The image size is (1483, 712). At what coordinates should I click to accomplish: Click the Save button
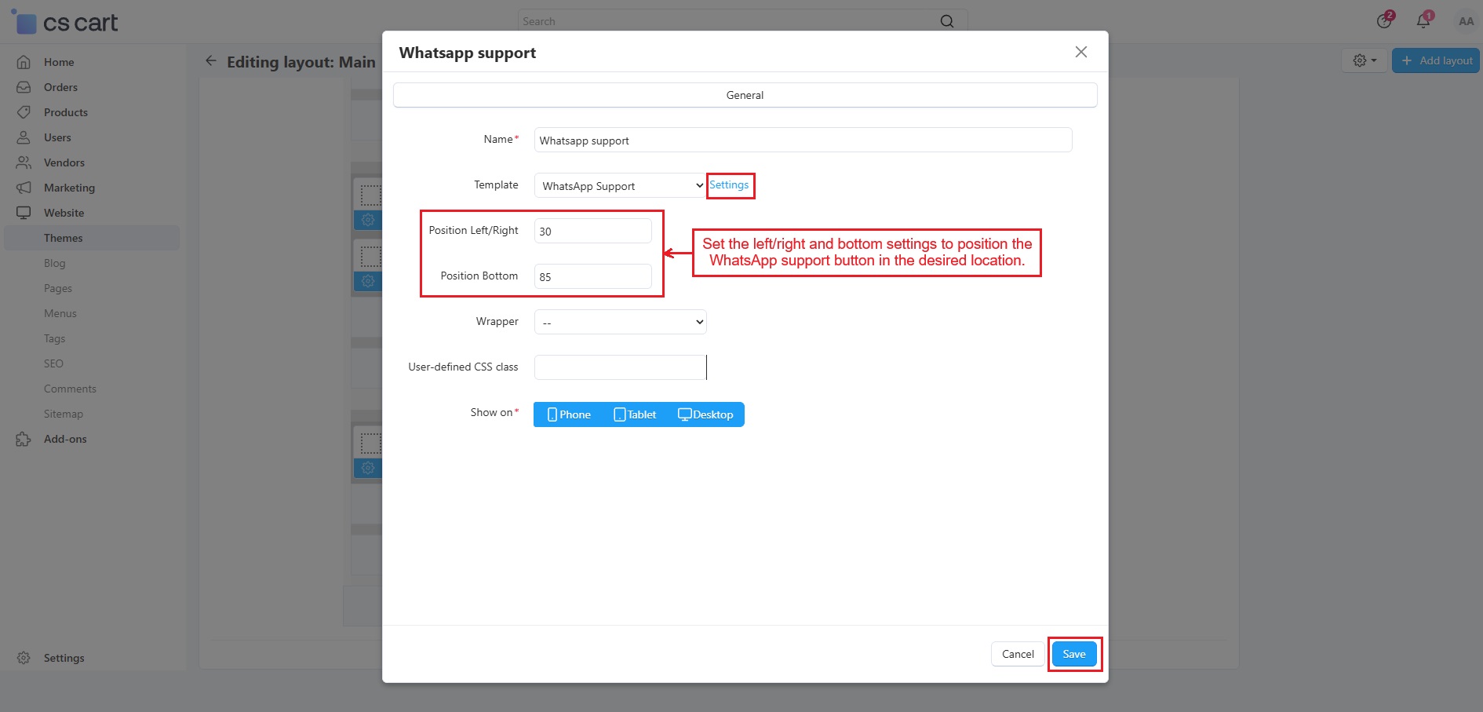[x=1073, y=654]
